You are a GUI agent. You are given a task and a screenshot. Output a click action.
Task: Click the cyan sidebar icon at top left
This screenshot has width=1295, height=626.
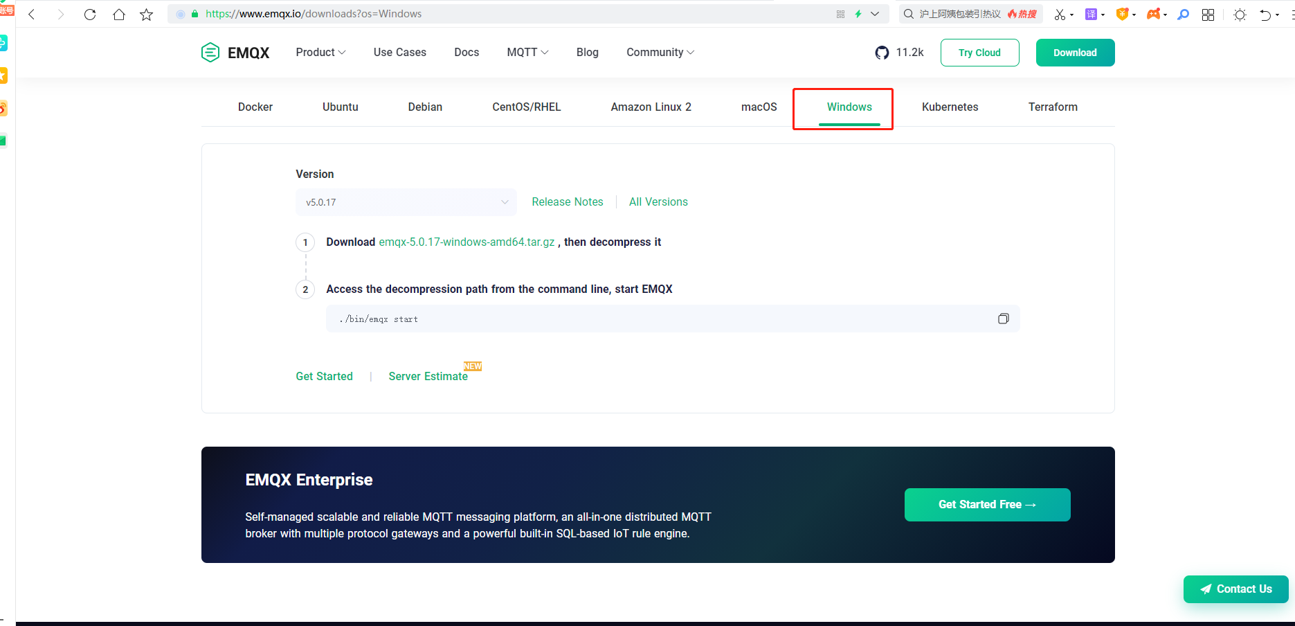click(3, 43)
